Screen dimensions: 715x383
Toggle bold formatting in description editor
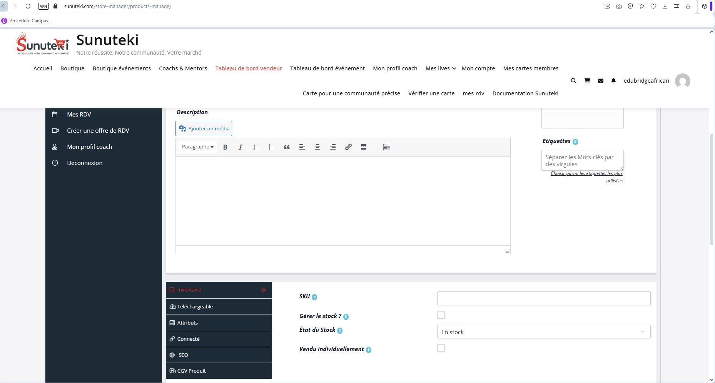point(225,147)
